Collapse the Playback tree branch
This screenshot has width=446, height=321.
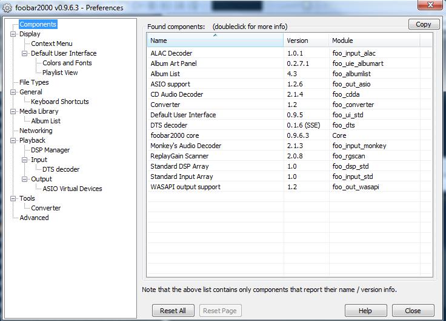pyautogui.click(x=13, y=140)
